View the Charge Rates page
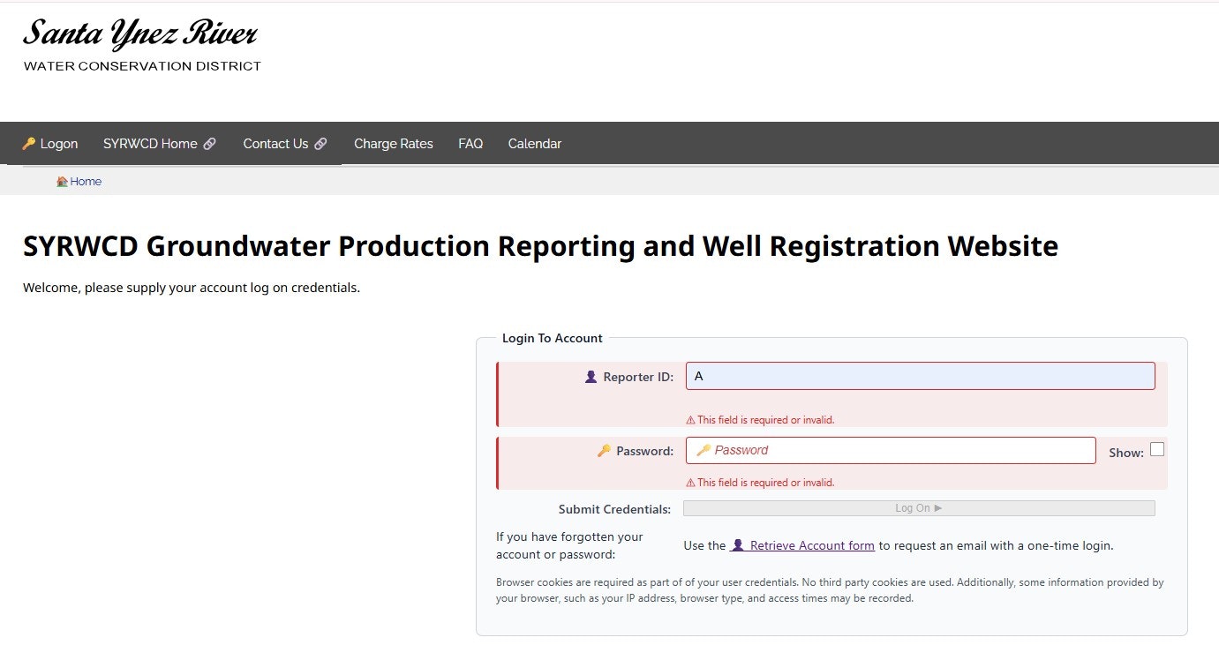Image resolution: width=1219 pixels, height=660 pixels. [394, 144]
